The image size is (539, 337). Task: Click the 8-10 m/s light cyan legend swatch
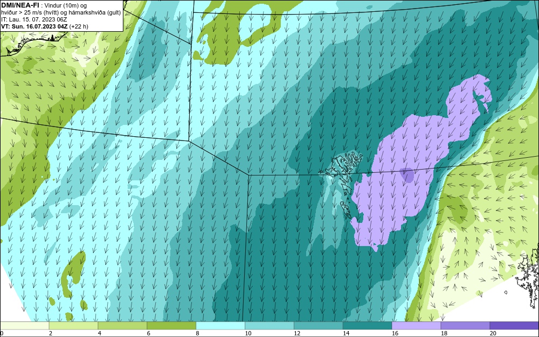[x=220, y=326]
